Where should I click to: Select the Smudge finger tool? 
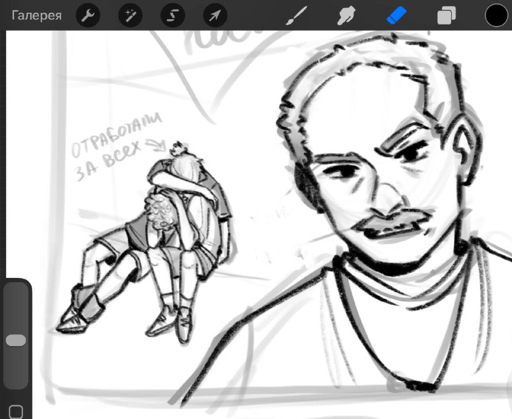346,15
